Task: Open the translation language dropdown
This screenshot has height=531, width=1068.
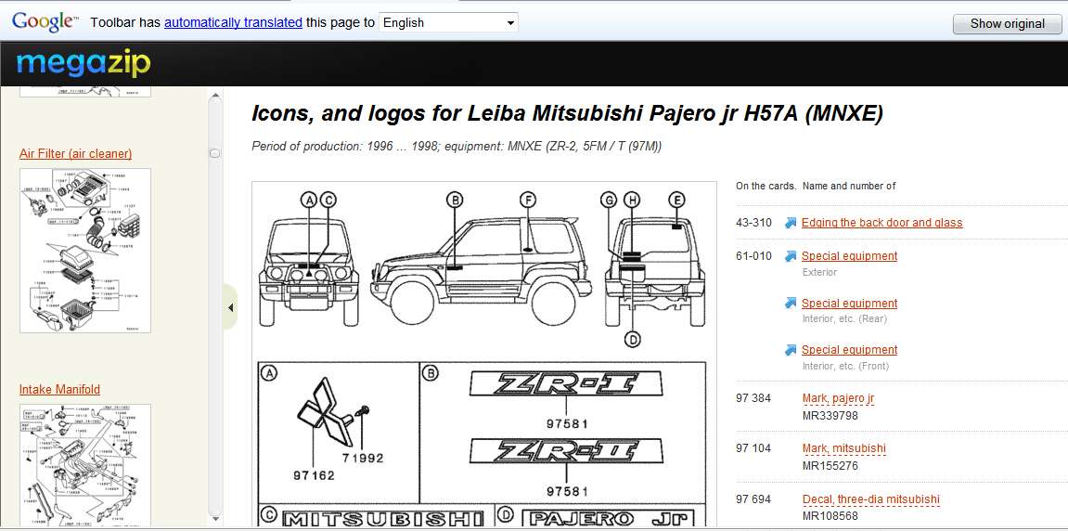Action: point(449,23)
